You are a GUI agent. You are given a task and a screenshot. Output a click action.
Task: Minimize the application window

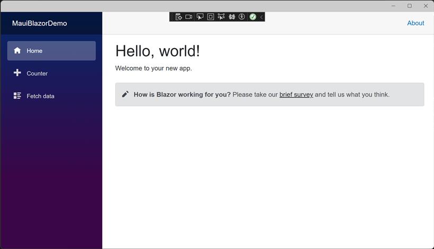[393, 6]
